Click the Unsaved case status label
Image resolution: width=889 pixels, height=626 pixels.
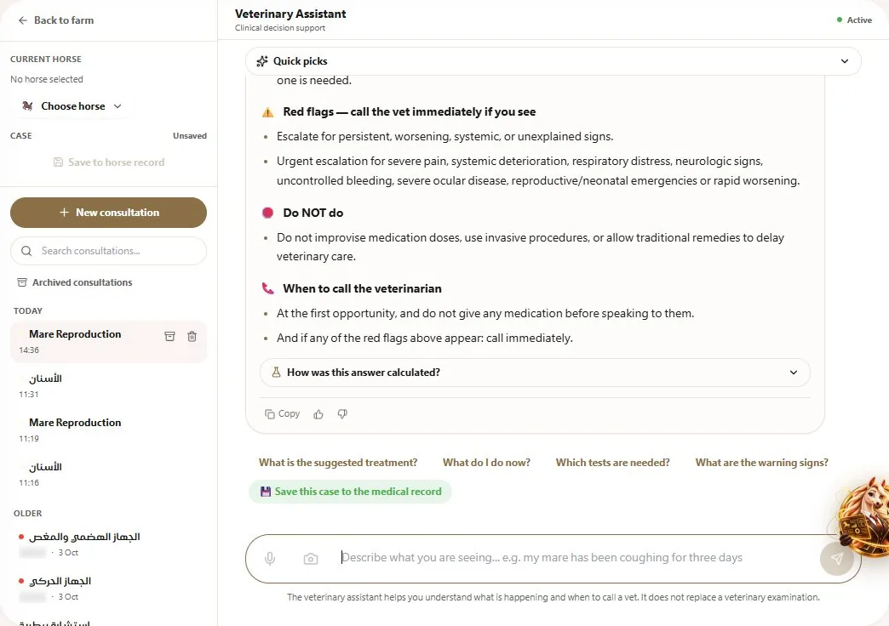[190, 136]
